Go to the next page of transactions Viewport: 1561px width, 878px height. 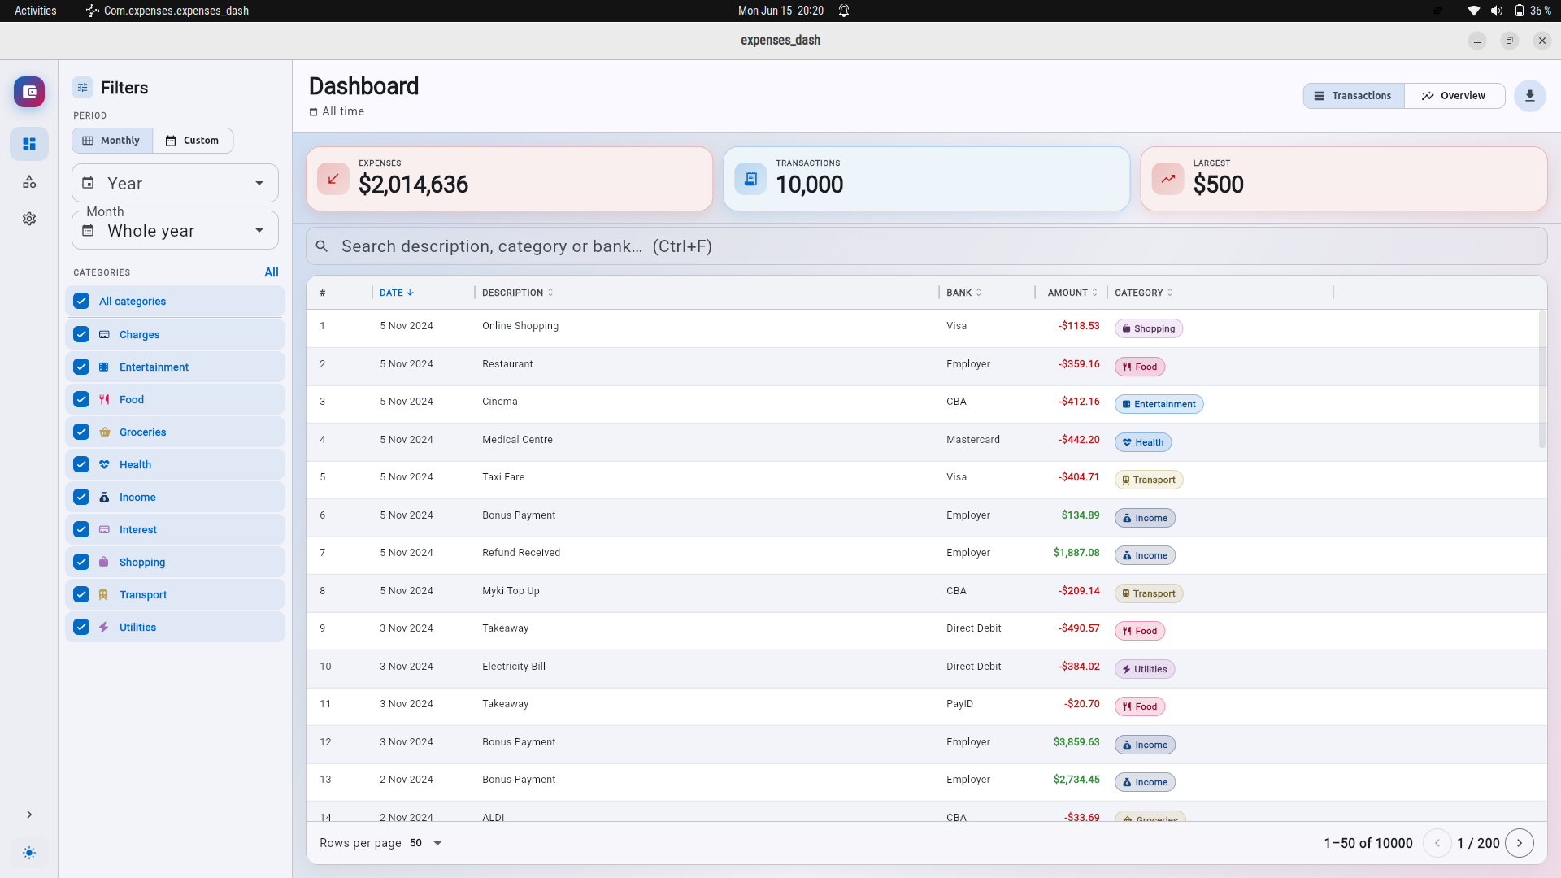1520,843
